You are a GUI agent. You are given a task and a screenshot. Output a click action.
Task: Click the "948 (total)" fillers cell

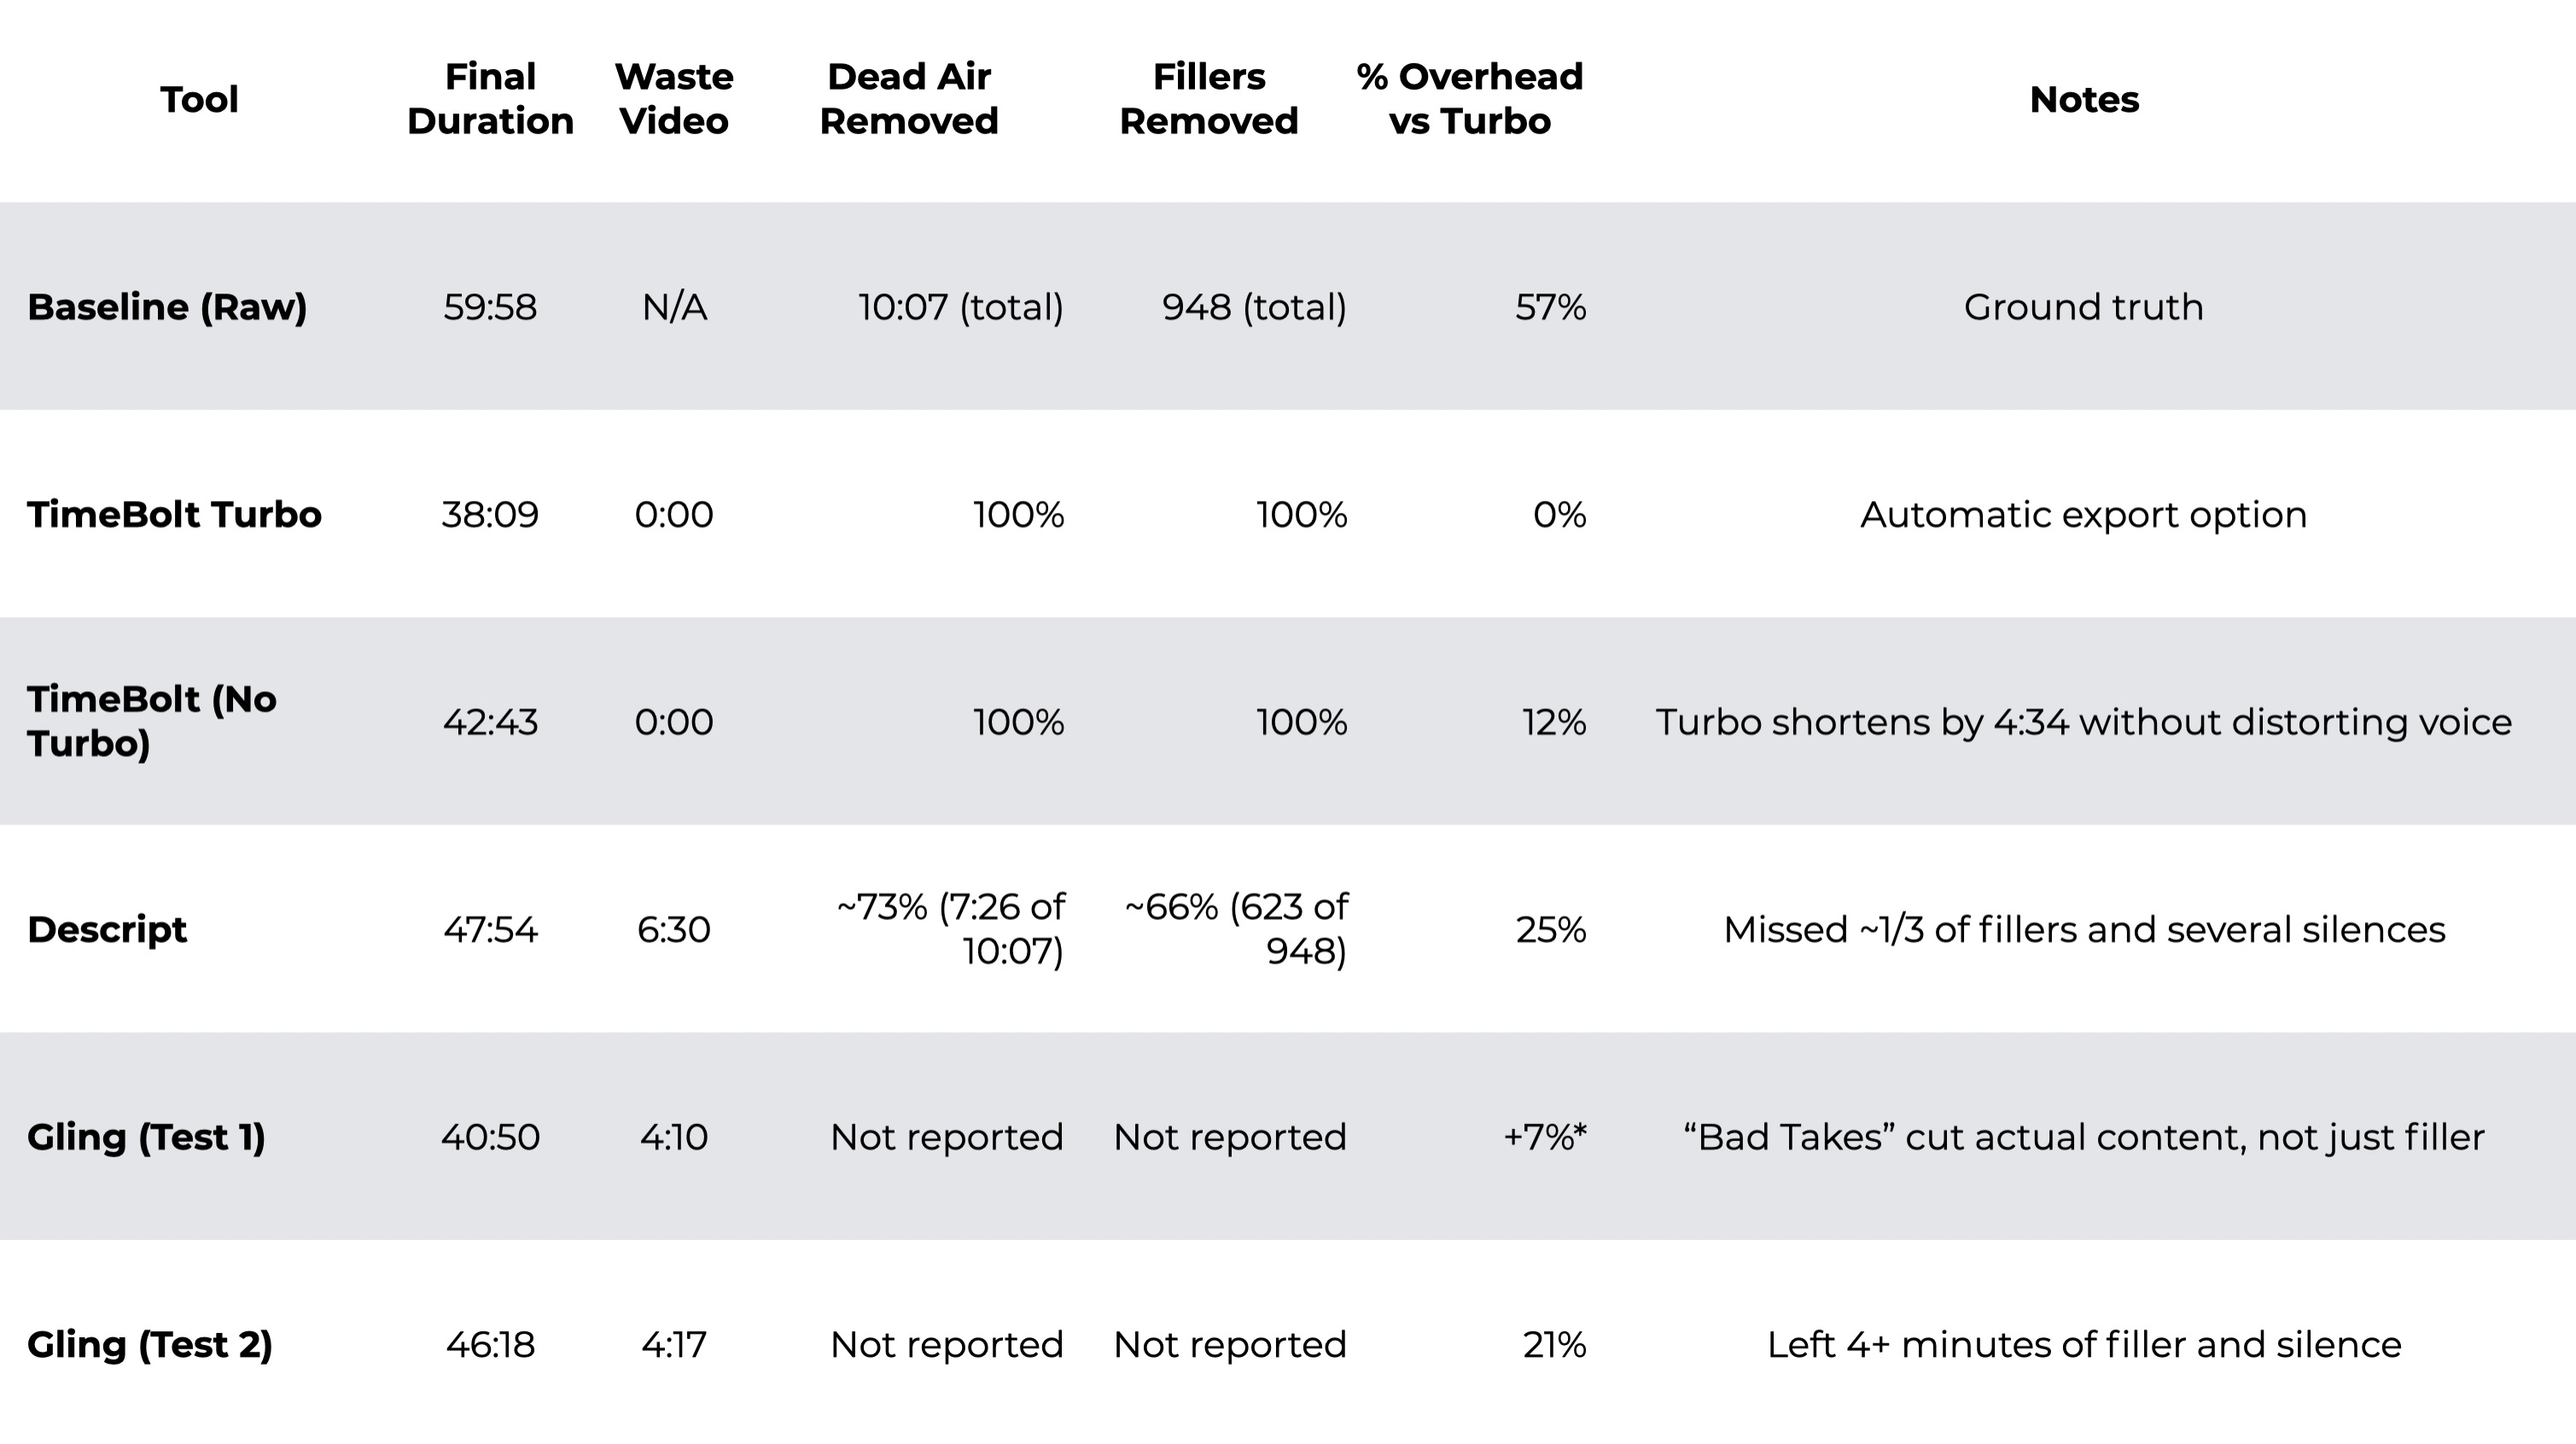pos(1254,307)
